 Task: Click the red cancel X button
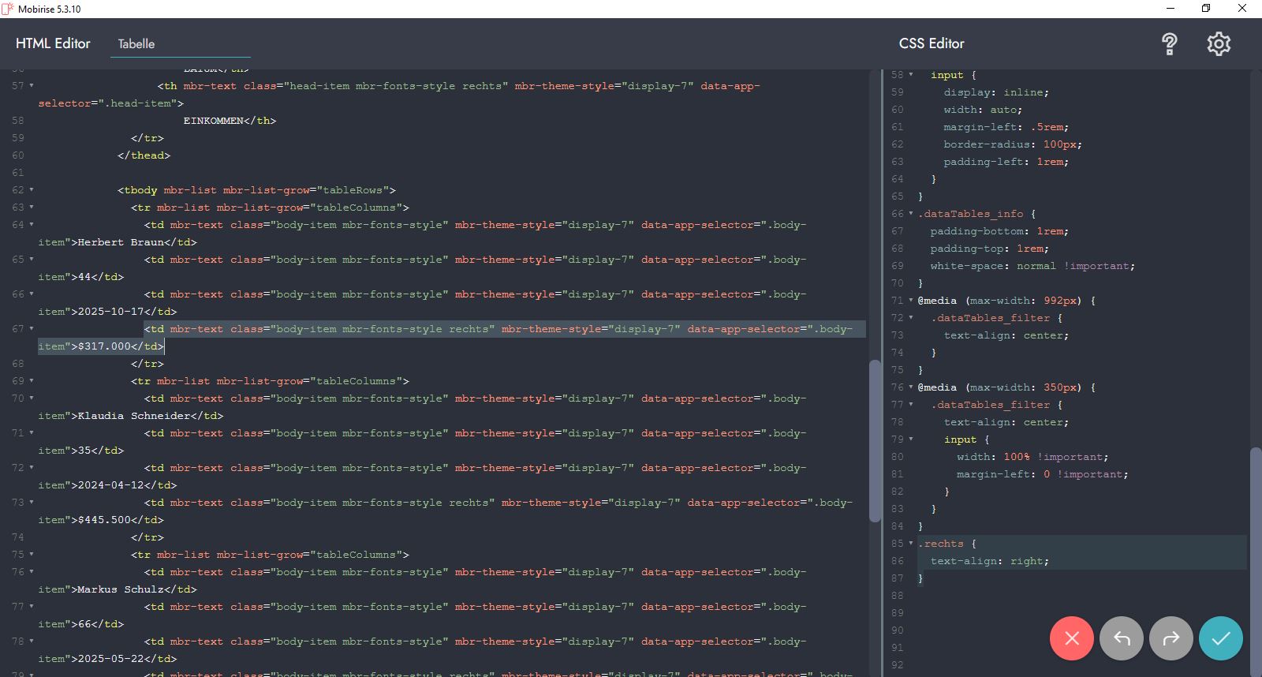click(1071, 638)
